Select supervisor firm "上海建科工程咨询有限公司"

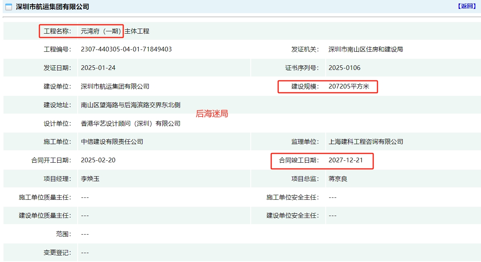366,142
